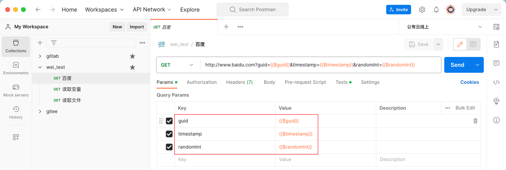Click the New button
Image resolution: width=506 pixels, height=170 pixels.
(x=117, y=27)
